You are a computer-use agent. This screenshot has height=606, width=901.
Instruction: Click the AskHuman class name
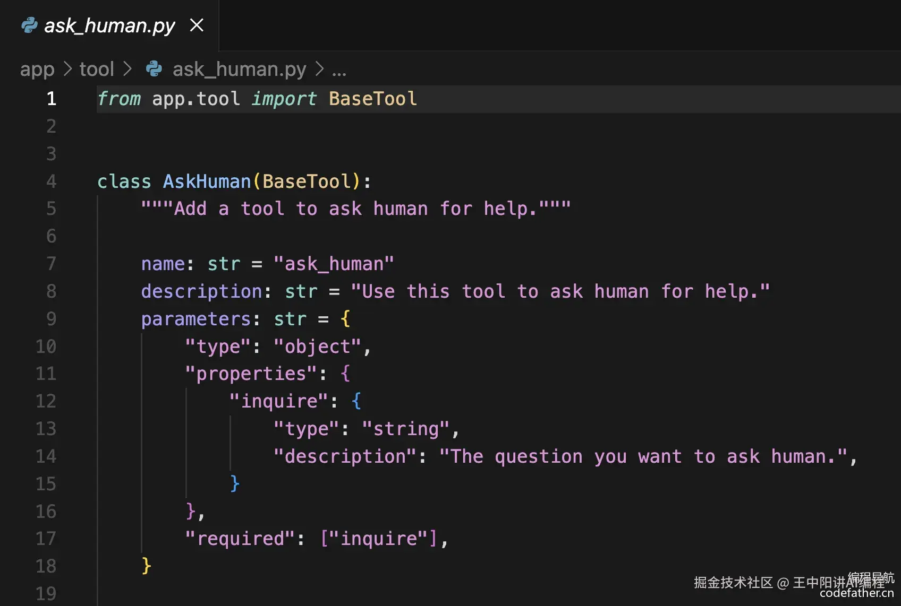[207, 181]
